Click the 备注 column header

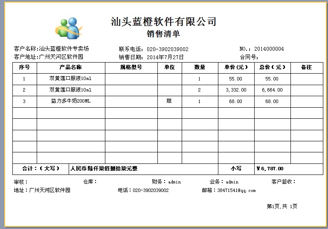pyautogui.click(x=306, y=67)
